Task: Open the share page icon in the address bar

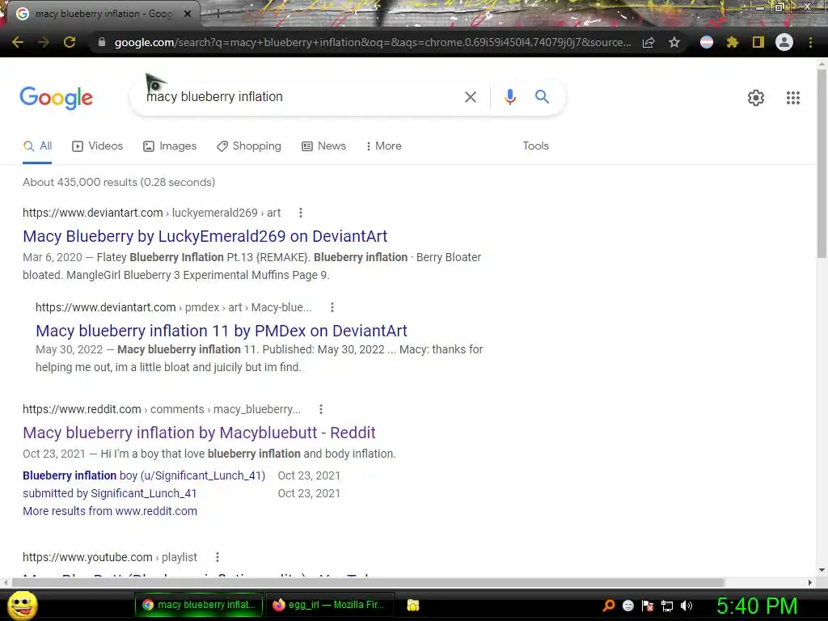Action: 648,42
